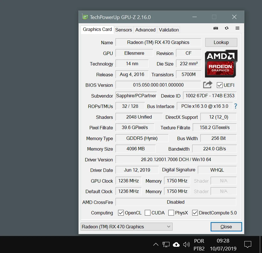Click the Shaders 2048 Unified value
This screenshot has width=262, height=253.
[139, 117]
